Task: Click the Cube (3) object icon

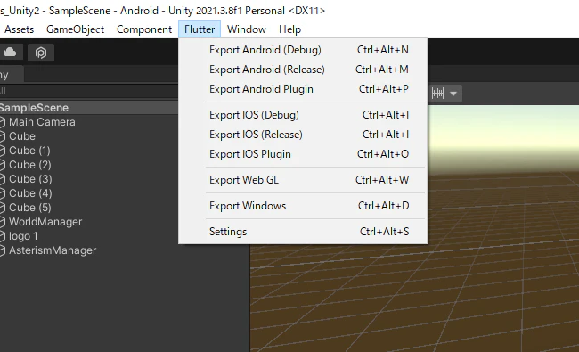Action: 2,179
